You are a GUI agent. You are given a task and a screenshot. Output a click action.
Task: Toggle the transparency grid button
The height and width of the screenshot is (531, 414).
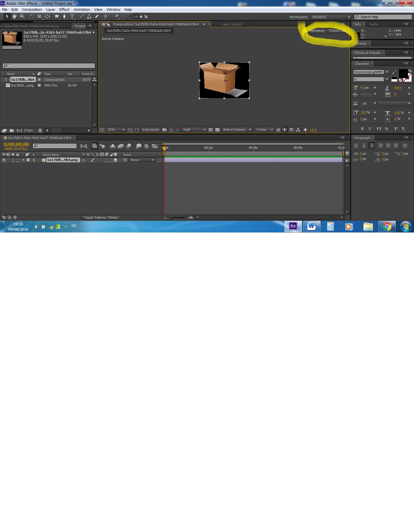pos(217,130)
